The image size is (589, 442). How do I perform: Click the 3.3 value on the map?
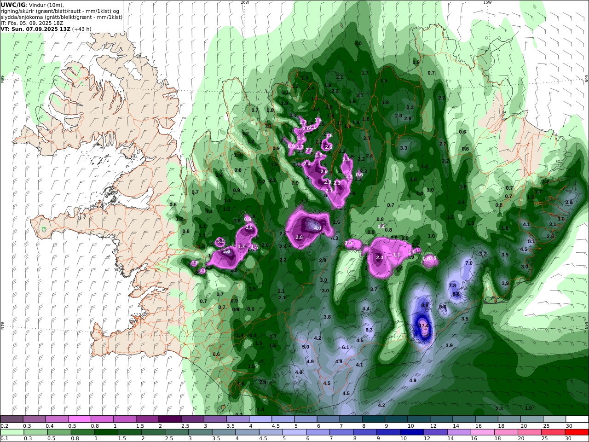tap(404, 148)
